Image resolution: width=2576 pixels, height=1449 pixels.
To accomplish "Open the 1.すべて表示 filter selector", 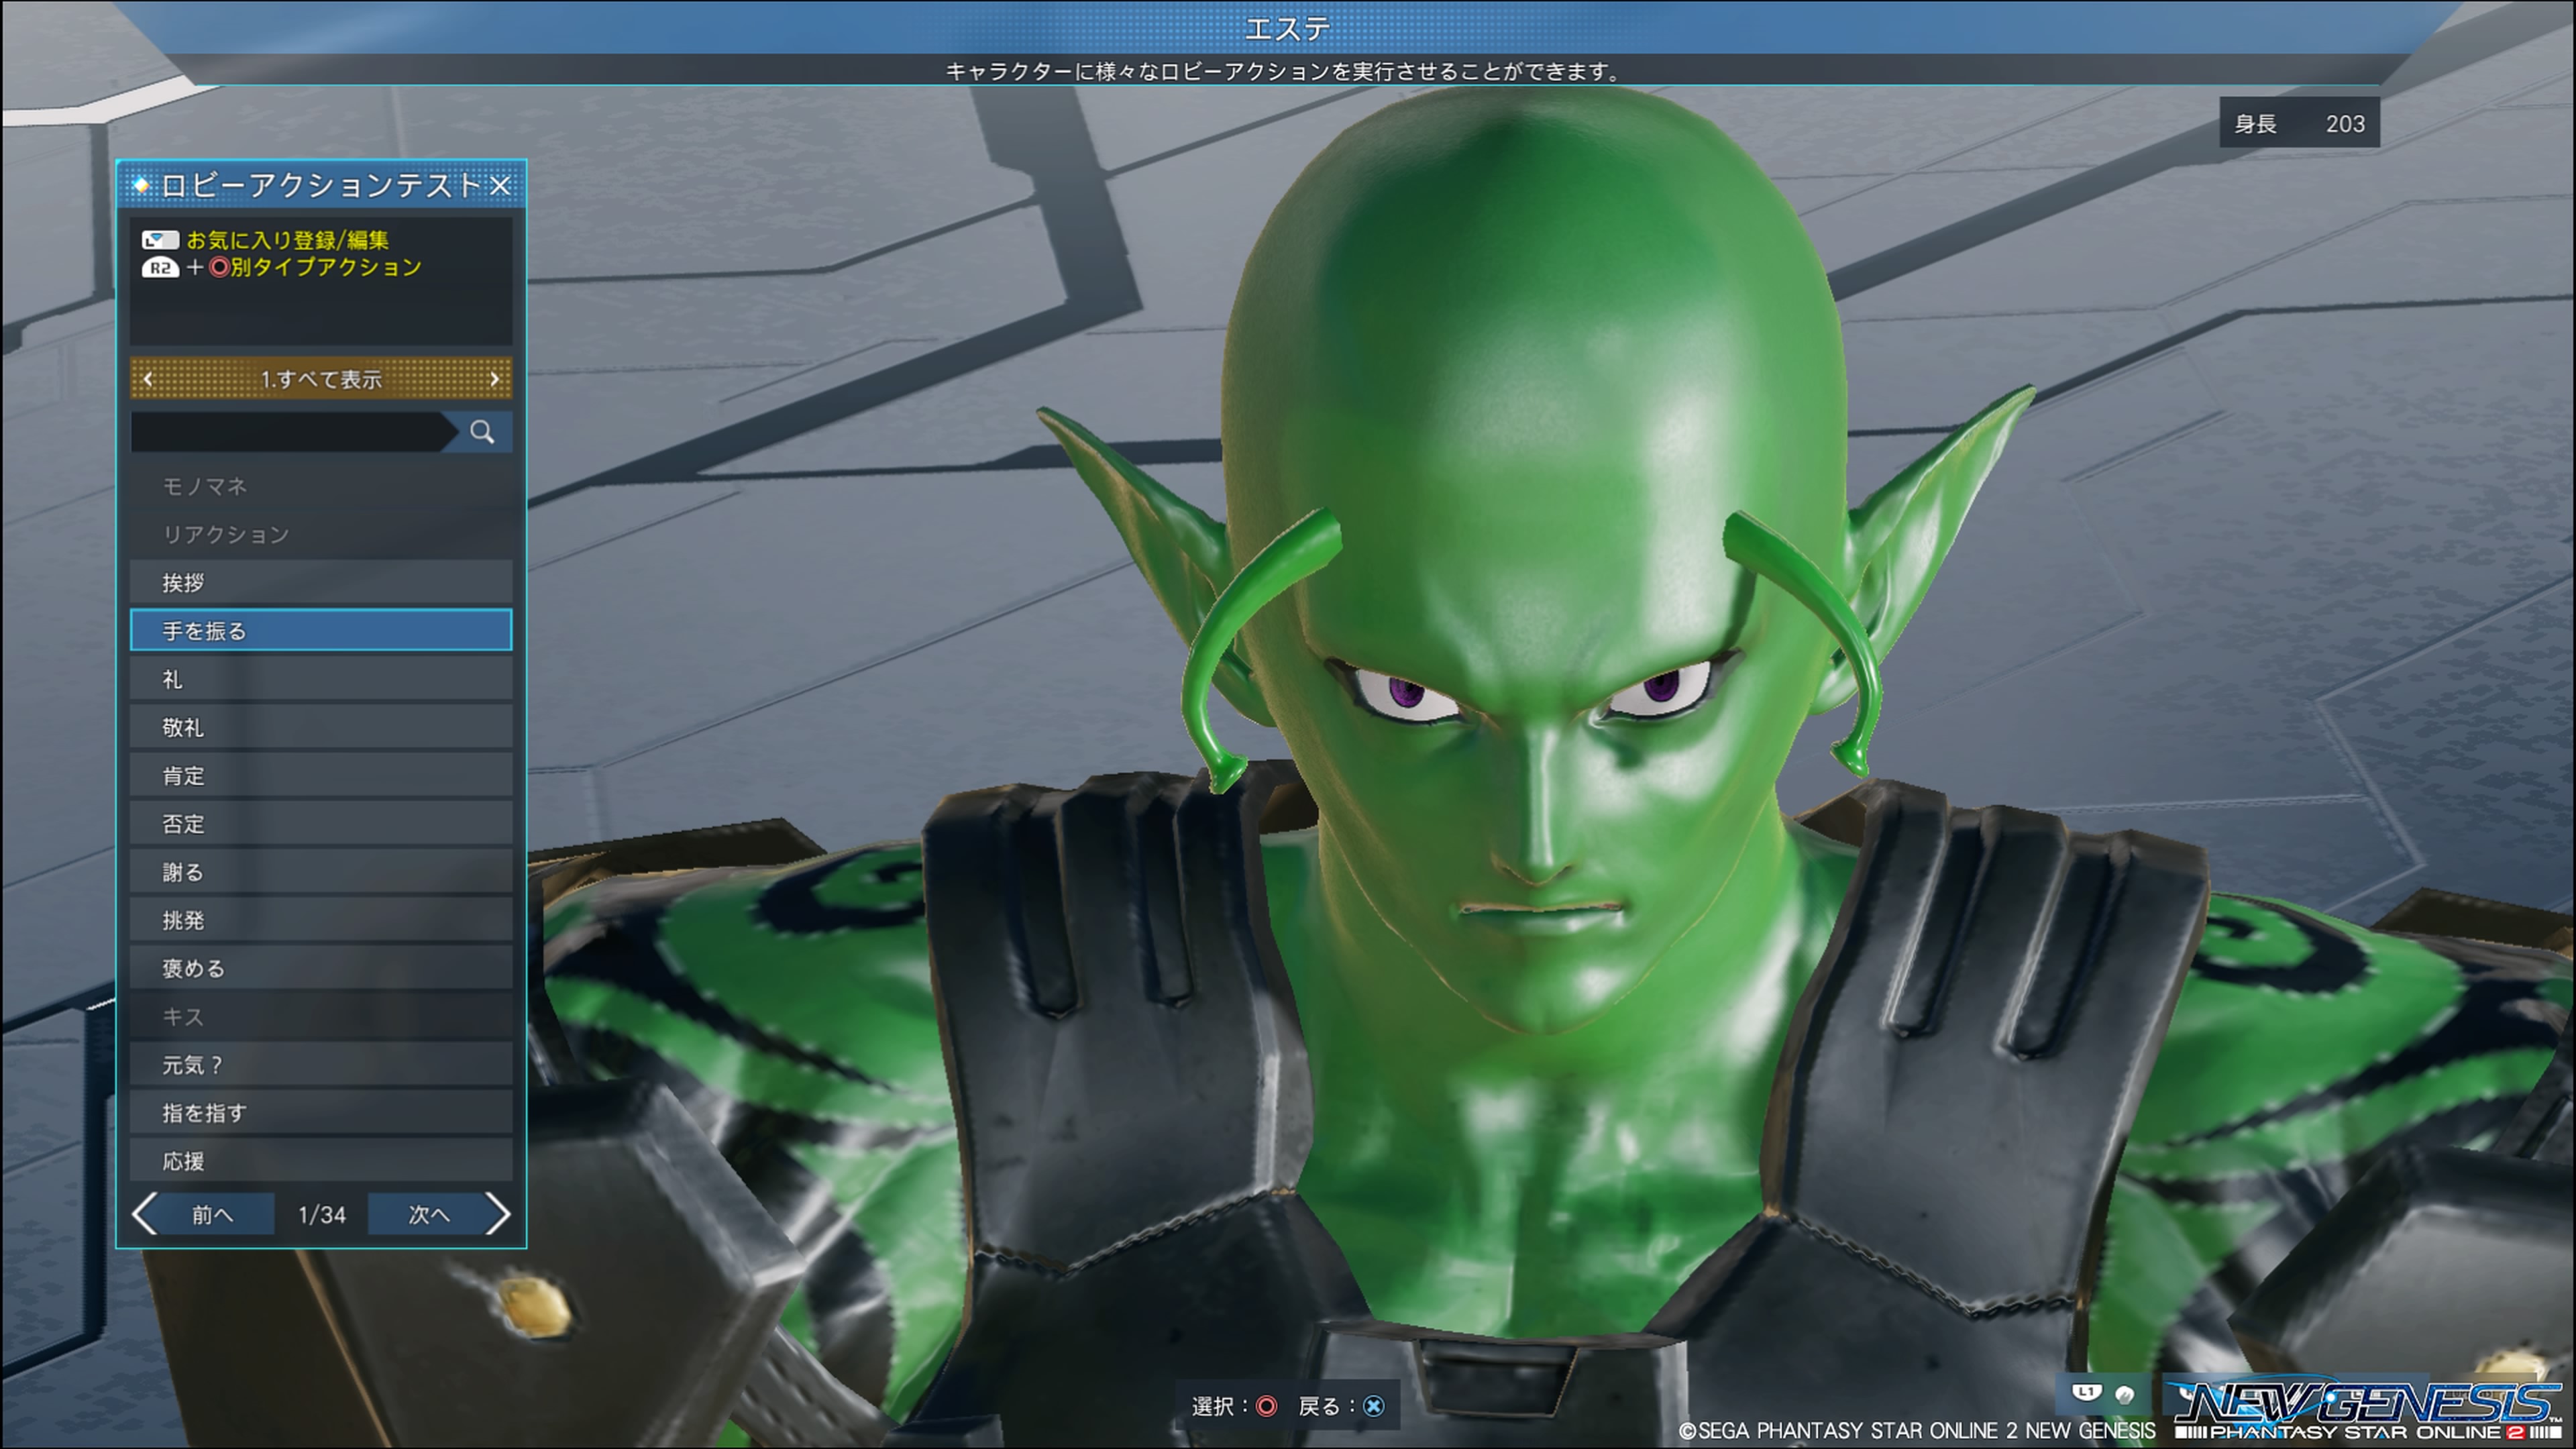I will [x=321, y=379].
